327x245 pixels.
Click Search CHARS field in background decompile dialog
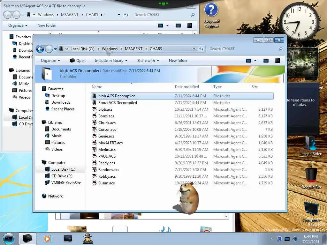164,15
